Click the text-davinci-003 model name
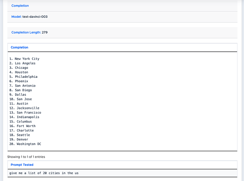This screenshot has height=181, width=244. click(x=35, y=17)
